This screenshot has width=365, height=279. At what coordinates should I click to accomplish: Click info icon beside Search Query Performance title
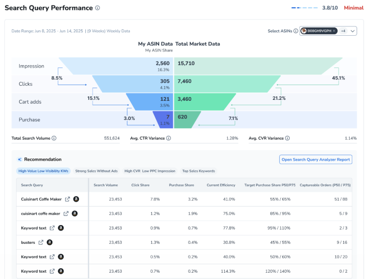(x=97, y=8)
